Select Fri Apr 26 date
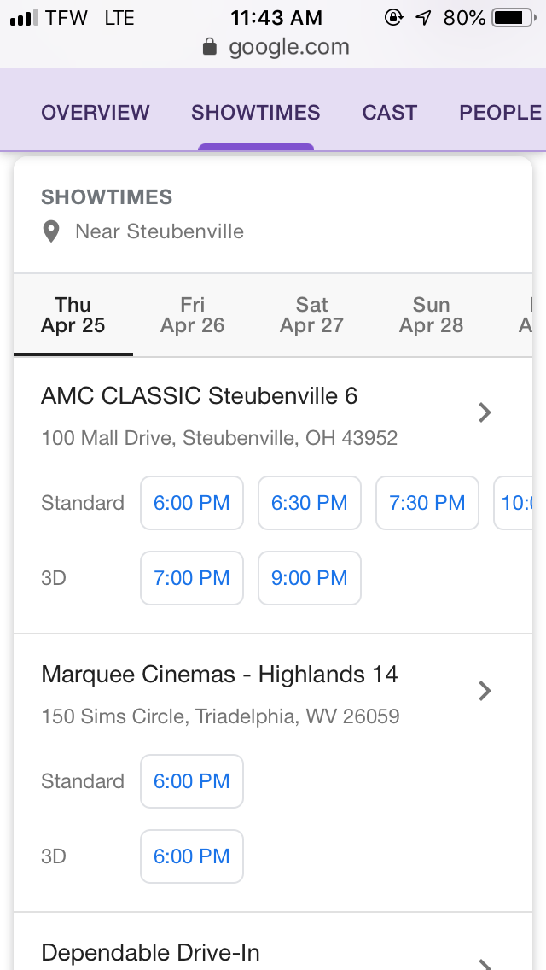The image size is (546, 970). 193,315
